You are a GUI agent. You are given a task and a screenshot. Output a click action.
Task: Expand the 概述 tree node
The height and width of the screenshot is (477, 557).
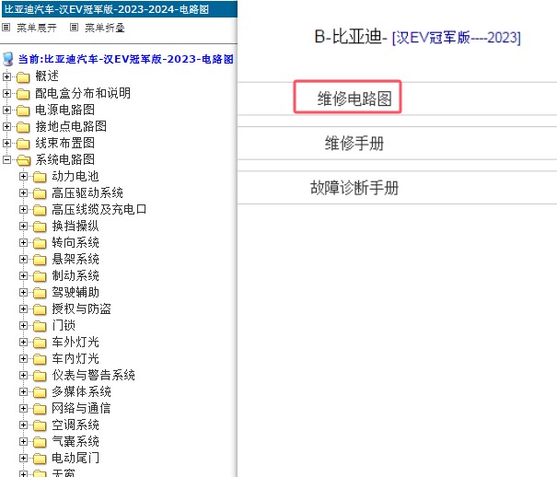6,76
